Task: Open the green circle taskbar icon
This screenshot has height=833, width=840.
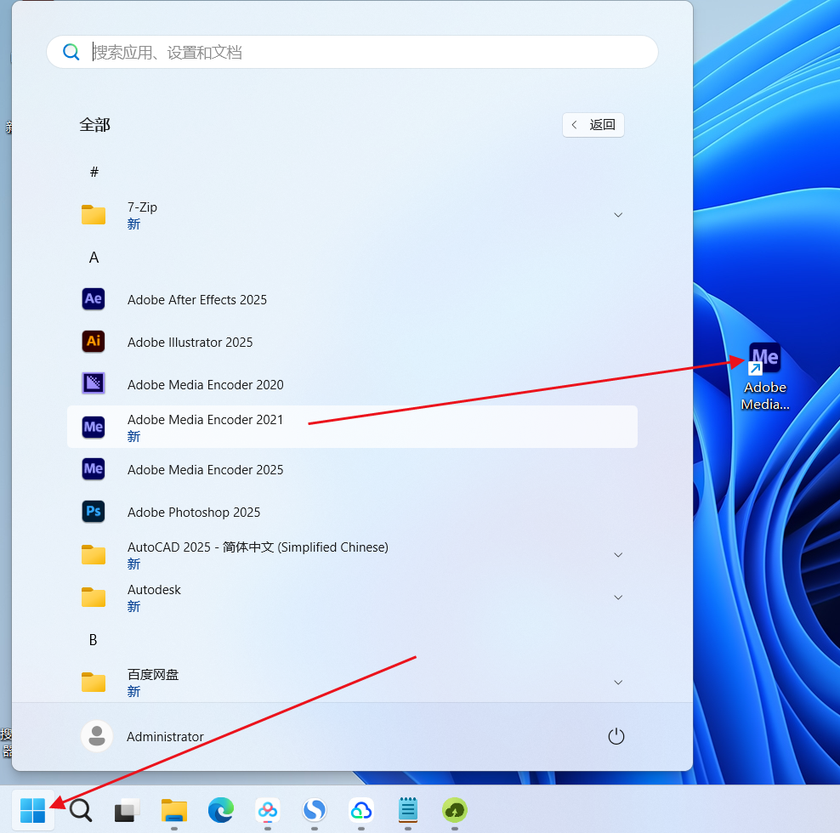Action: 455,810
